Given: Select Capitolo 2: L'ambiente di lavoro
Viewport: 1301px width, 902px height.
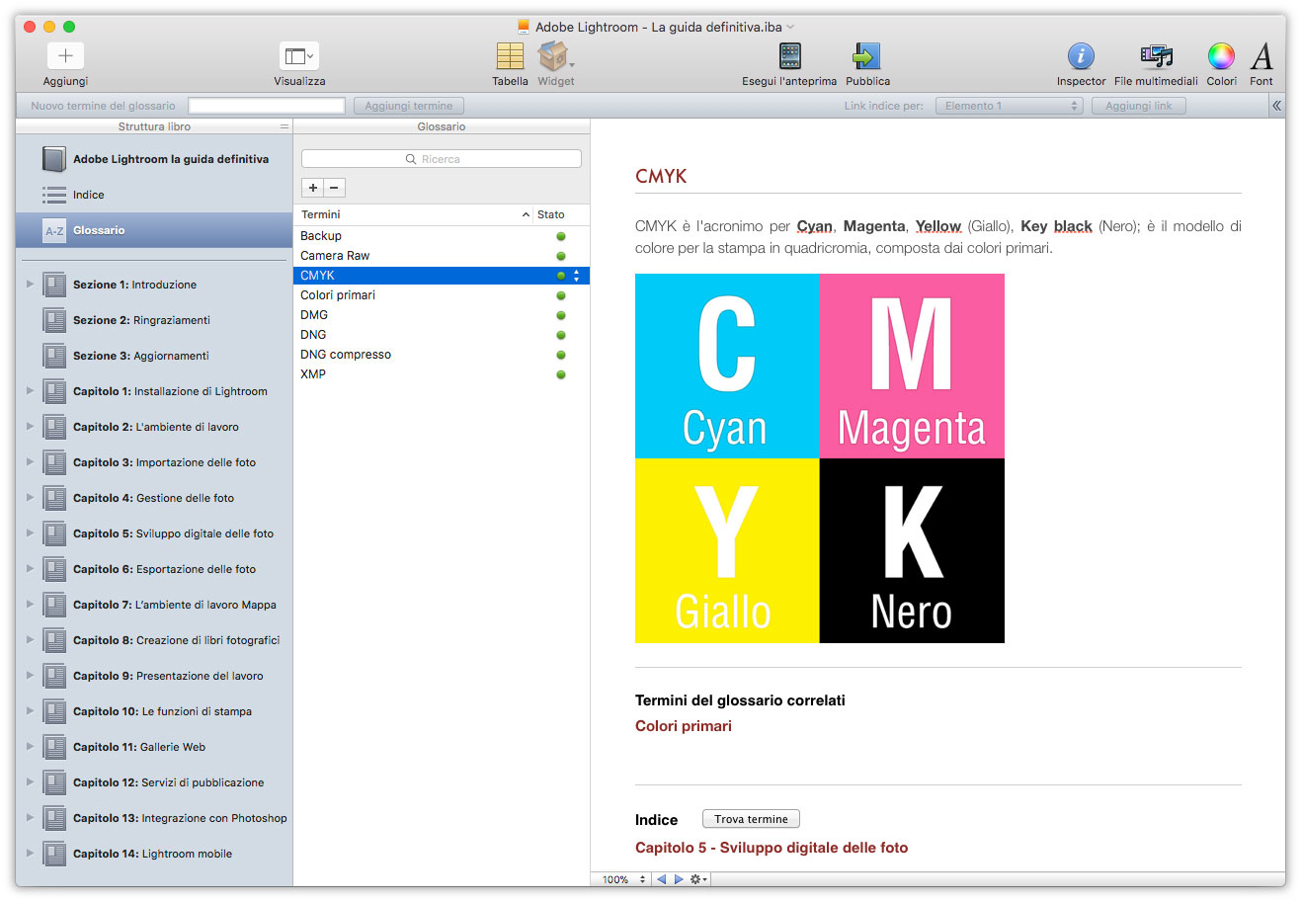Looking at the screenshot, I should pos(156,427).
